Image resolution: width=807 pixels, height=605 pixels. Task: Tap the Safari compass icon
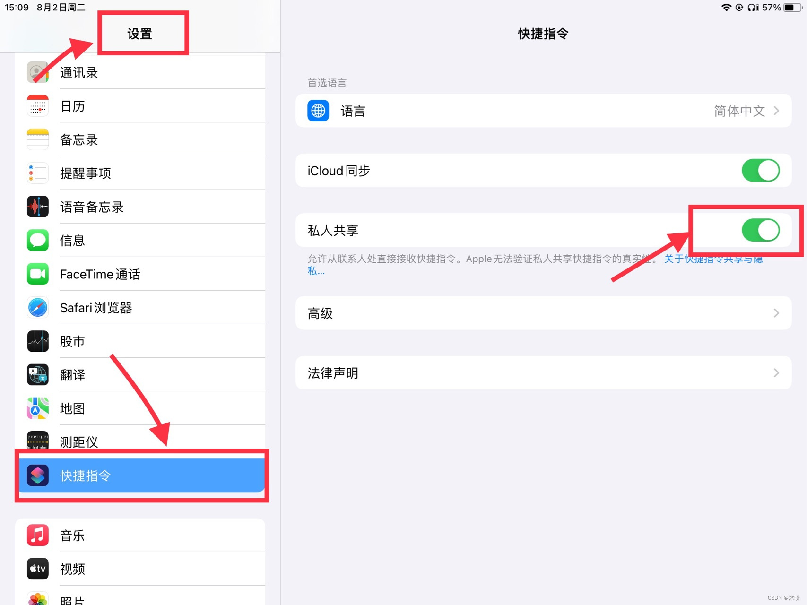click(x=38, y=307)
